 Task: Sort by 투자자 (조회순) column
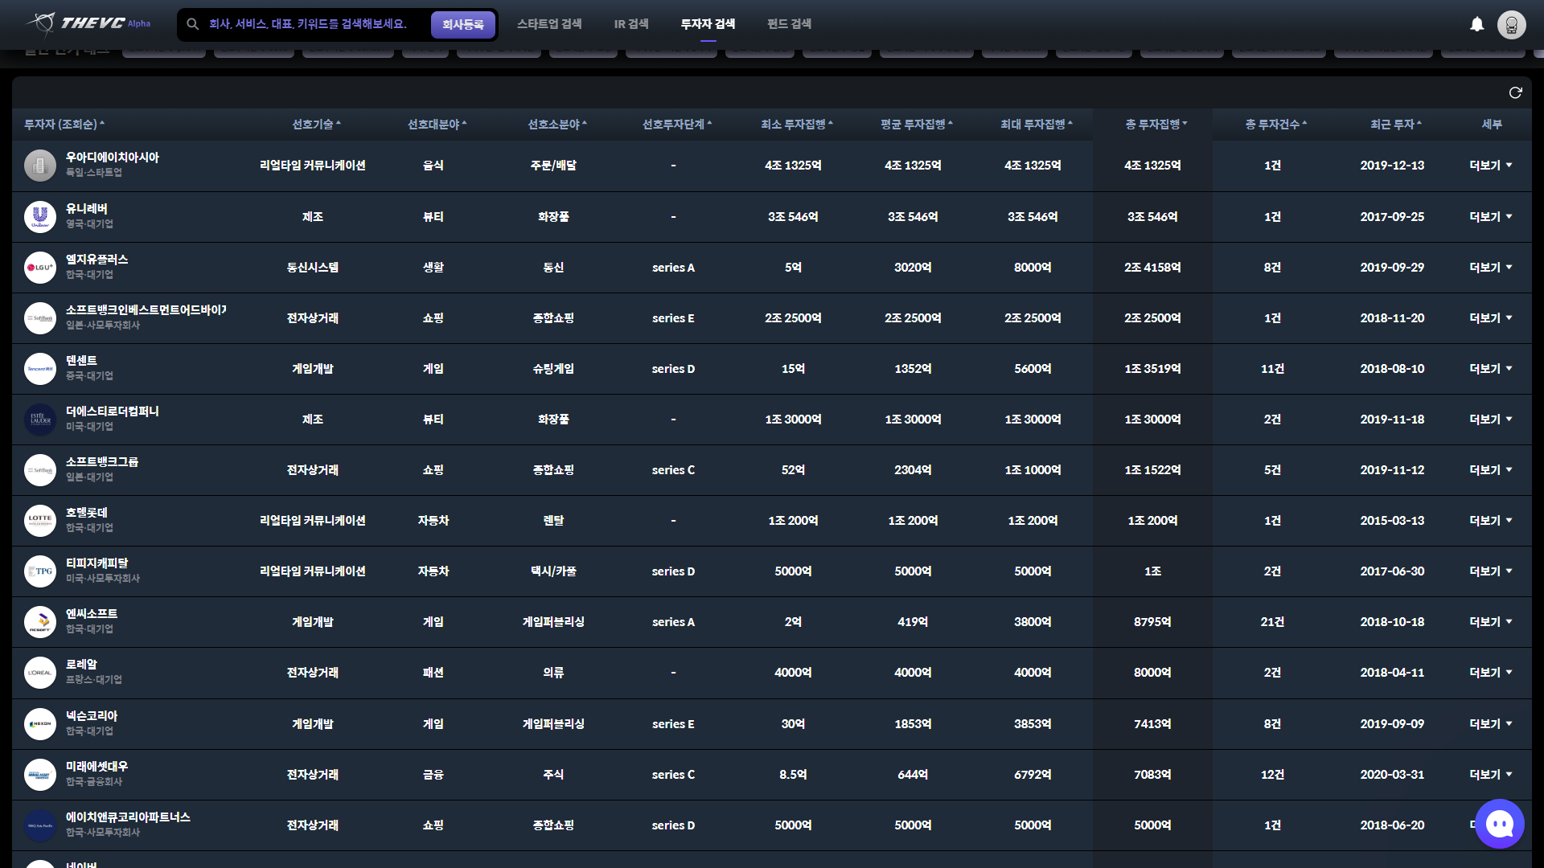pos(64,125)
